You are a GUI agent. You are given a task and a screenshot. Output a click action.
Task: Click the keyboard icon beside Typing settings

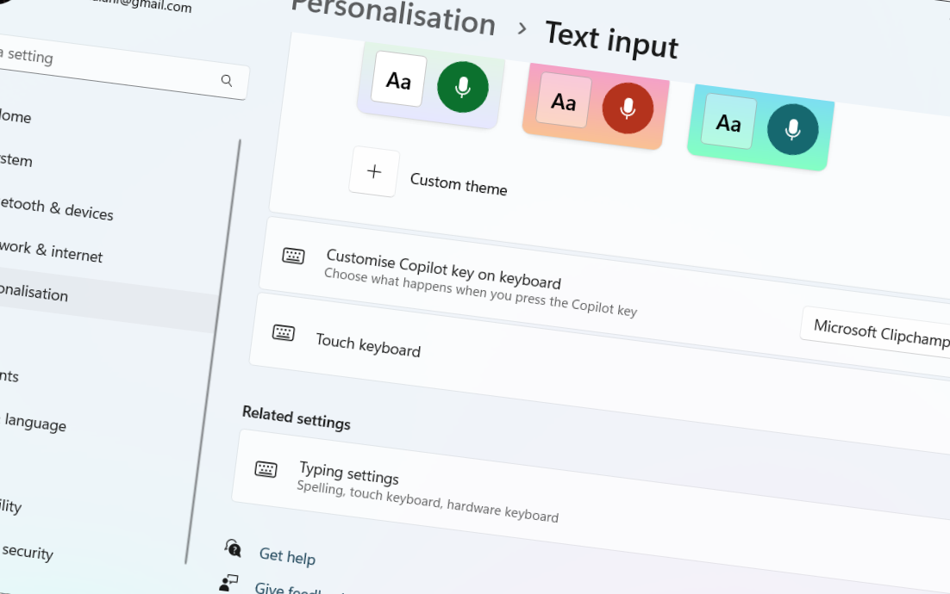coord(266,469)
